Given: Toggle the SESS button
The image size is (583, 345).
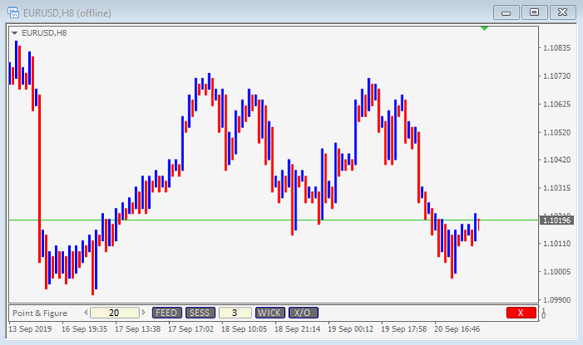Looking at the screenshot, I should (x=200, y=313).
